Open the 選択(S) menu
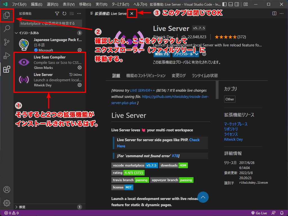Screen dimensions: 288x216 tap(53, 4)
